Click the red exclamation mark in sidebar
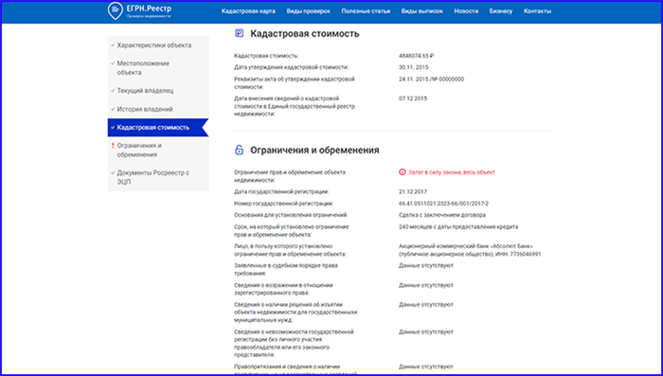Image resolution: width=663 pixels, height=376 pixels. [113, 146]
